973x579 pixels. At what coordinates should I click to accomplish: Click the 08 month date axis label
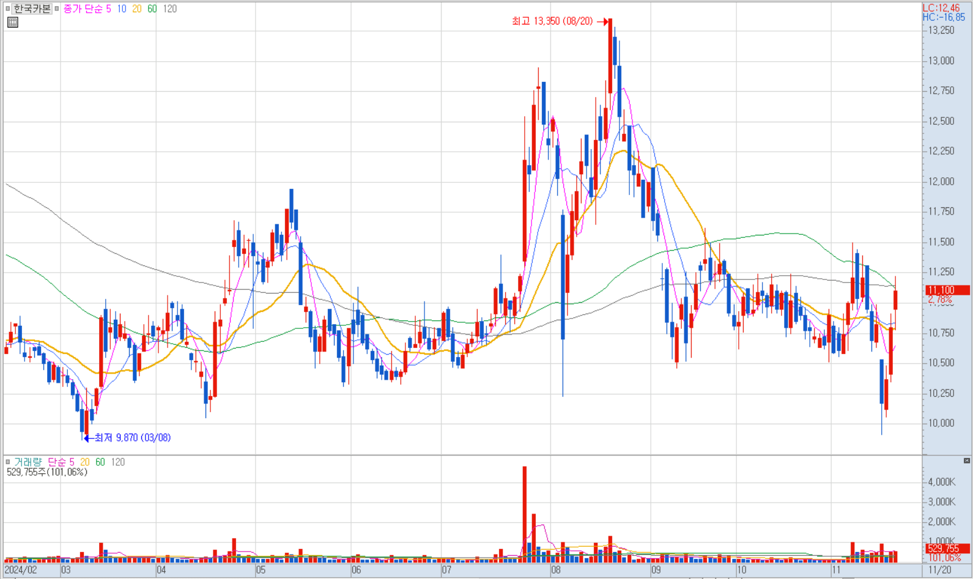[555, 570]
